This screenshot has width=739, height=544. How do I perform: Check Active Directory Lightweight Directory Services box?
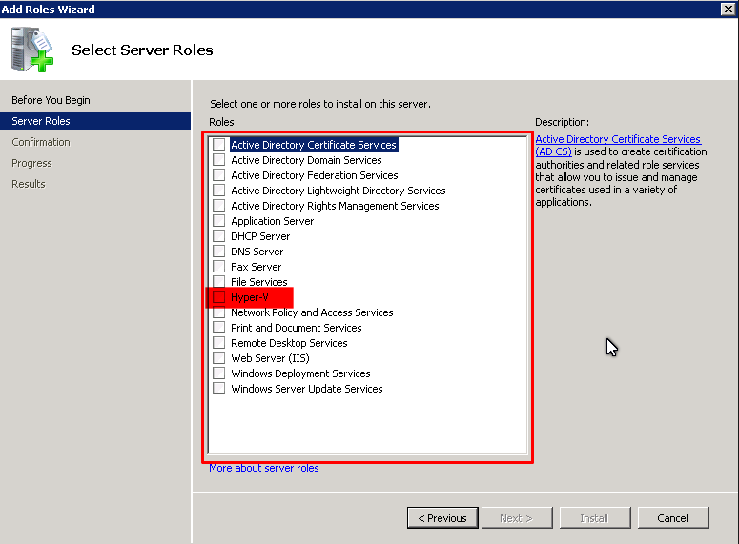pos(218,191)
